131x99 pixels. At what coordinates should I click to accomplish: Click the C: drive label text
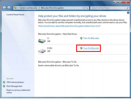48,38
